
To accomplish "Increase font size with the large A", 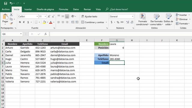I will 49,16.
